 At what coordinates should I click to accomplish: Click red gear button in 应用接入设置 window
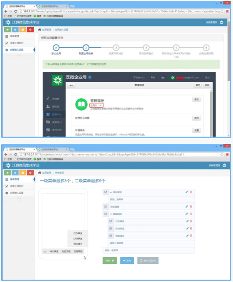coord(30,29)
